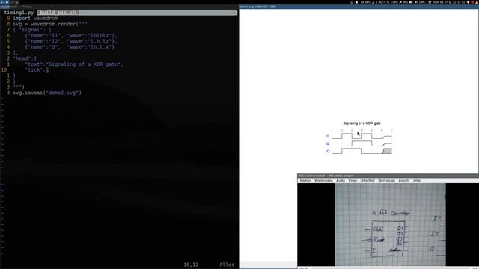Click the I1 wave string "lhlhlz"
Image resolution: width=479 pixels, height=269 pixels.
(x=101, y=35)
